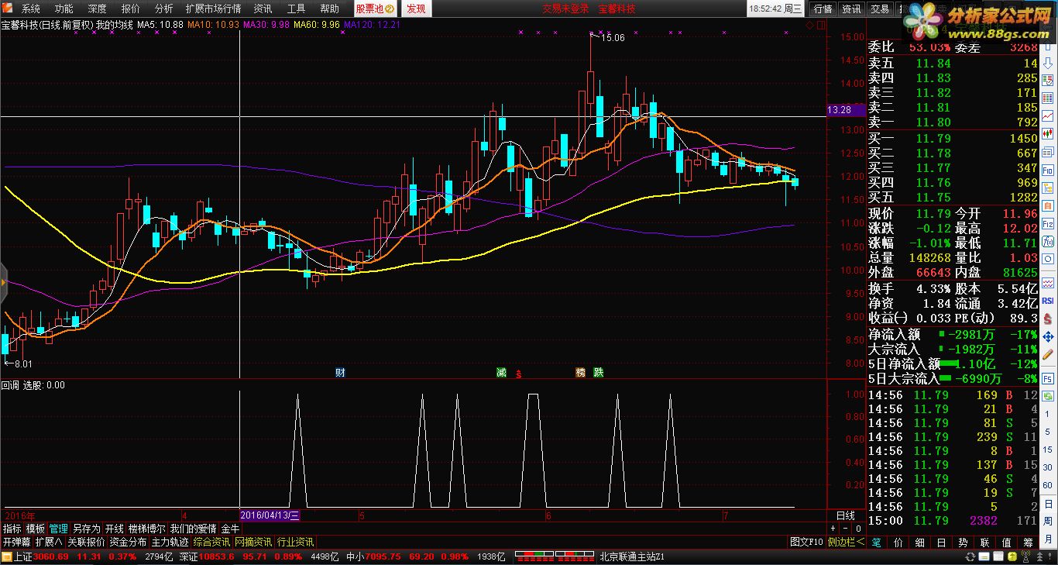This screenshot has width=1058, height=565.
Task: Open the 综合资讯 link
Action: point(211,542)
